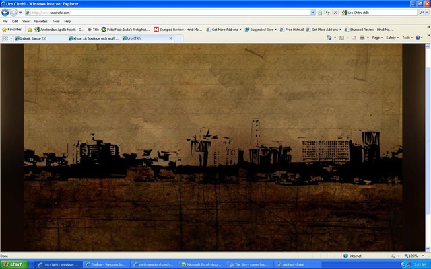The width and height of the screenshot is (431, 269).
Task: Switch to the Khoai boutique tab
Action: click(x=94, y=38)
